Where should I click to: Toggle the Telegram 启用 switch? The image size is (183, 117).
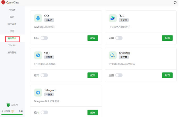44,113
